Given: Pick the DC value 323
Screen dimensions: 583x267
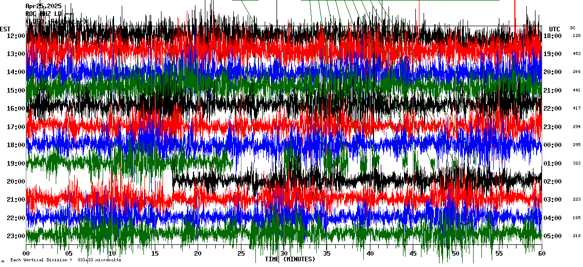Looking at the screenshot, I should [577, 163].
